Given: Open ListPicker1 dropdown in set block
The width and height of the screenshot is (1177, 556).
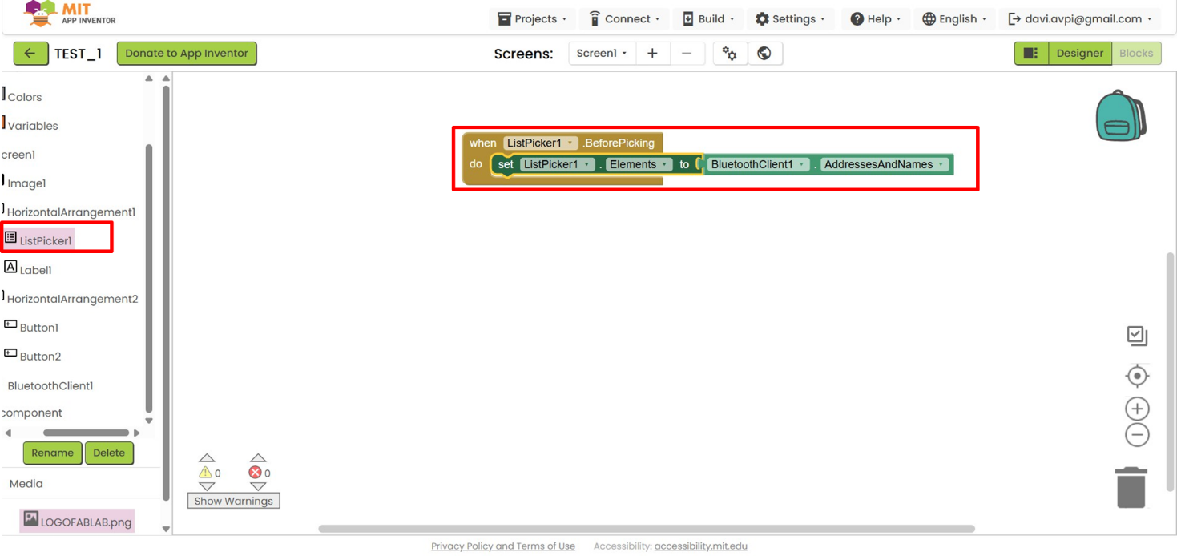Looking at the screenshot, I should pos(557,164).
